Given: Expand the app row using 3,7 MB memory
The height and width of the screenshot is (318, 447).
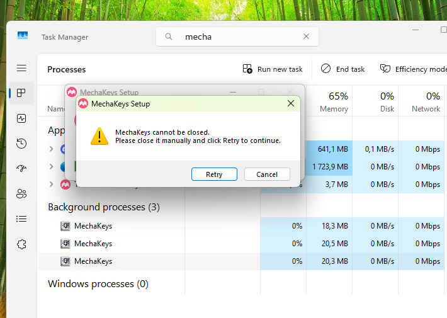Looking at the screenshot, I should (52, 185).
